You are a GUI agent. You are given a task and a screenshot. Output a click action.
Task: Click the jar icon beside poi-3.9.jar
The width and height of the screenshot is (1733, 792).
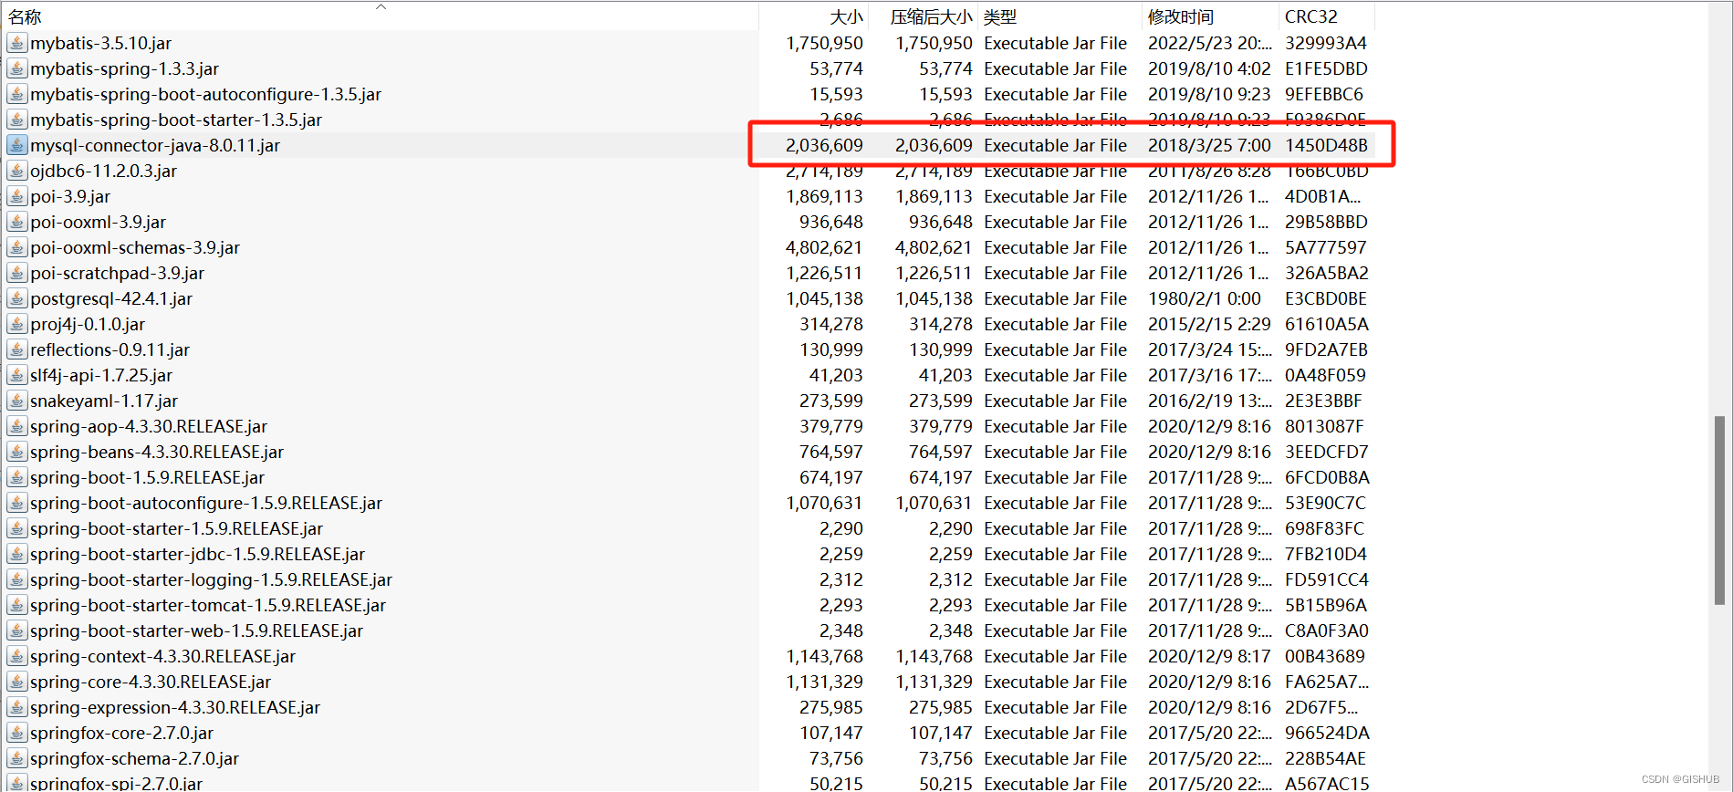tap(16, 196)
